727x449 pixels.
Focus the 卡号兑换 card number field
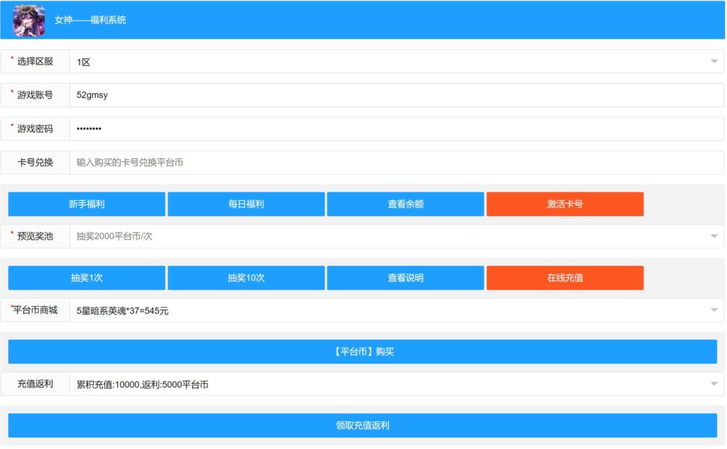tap(396, 163)
